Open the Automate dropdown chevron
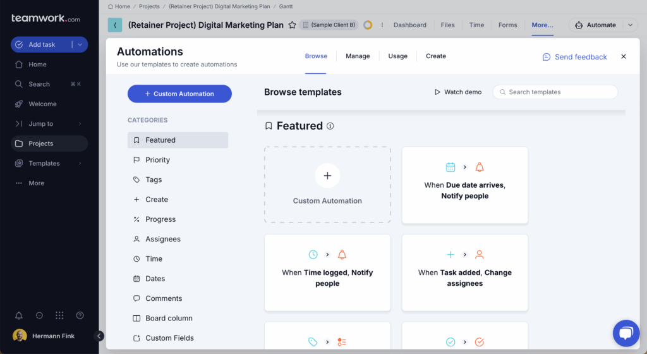This screenshot has width=647, height=354. 630,25
